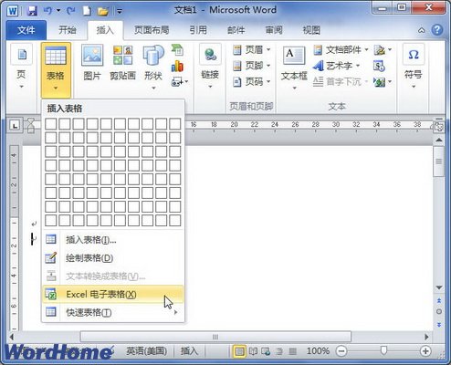Insert object icon in text group

(383, 82)
